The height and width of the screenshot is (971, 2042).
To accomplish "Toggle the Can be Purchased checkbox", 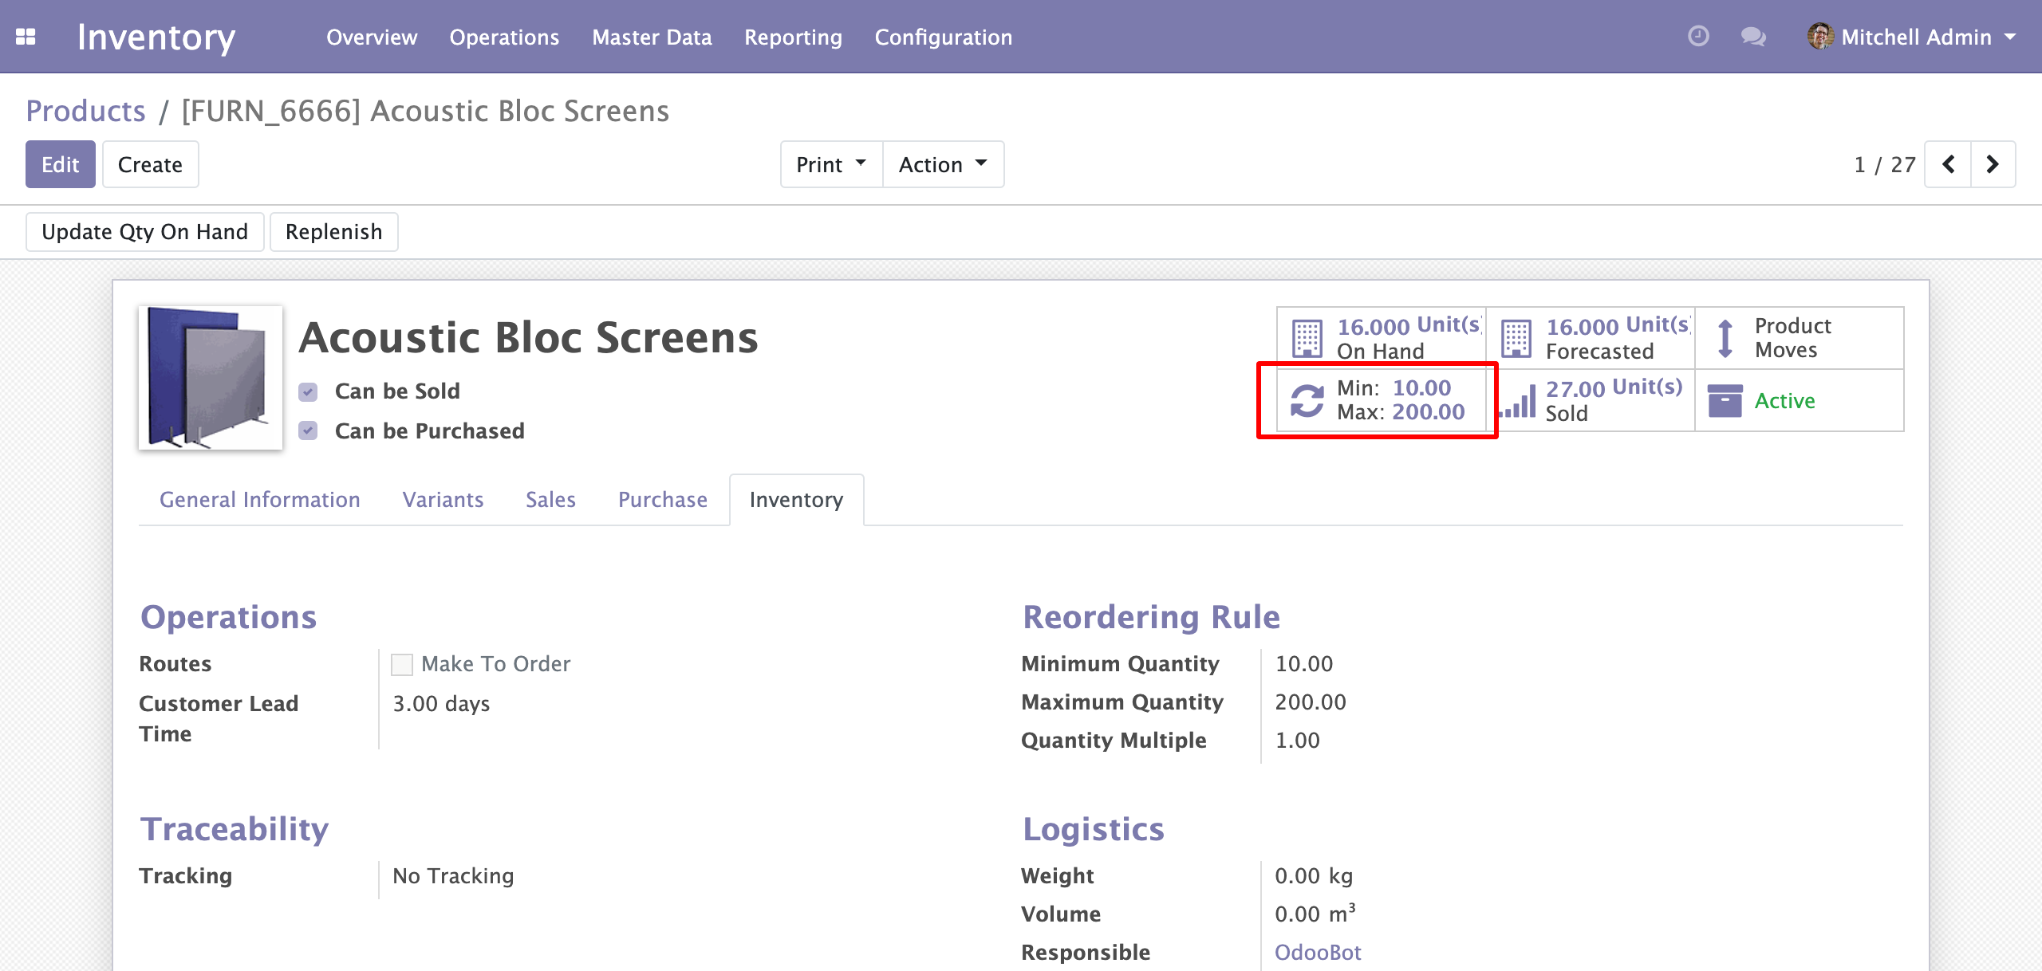I will point(308,431).
